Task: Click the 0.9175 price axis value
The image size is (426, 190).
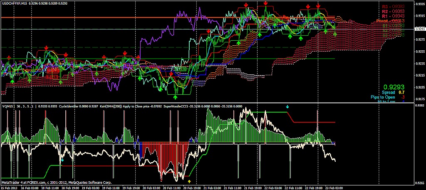Action: 420,99
